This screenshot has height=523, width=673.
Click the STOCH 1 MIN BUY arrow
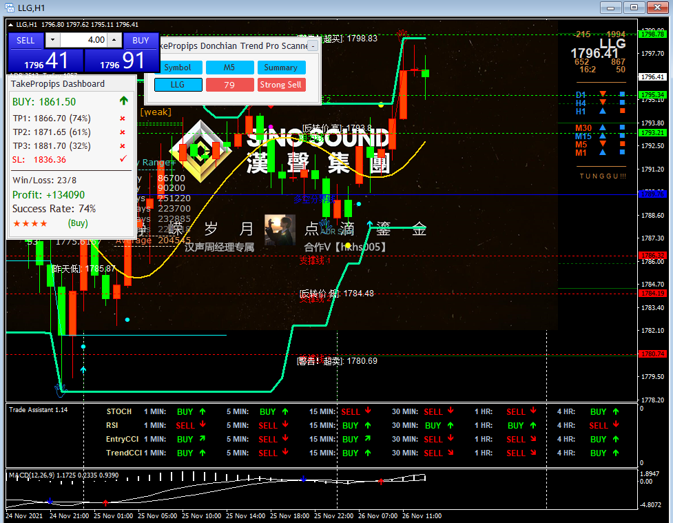pyautogui.click(x=203, y=411)
